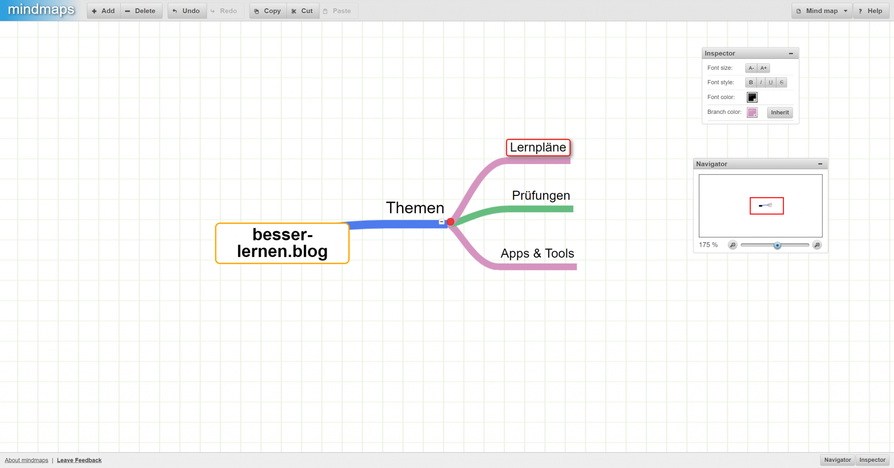Click the Copy icon
Viewport: 894px width, 468px height.
click(257, 11)
